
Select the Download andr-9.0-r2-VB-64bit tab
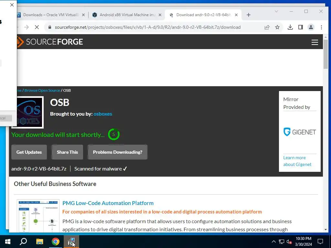[203, 15]
